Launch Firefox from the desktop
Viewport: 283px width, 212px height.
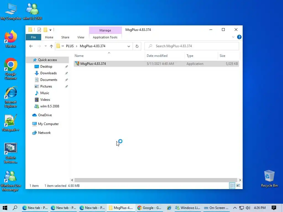click(11, 39)
